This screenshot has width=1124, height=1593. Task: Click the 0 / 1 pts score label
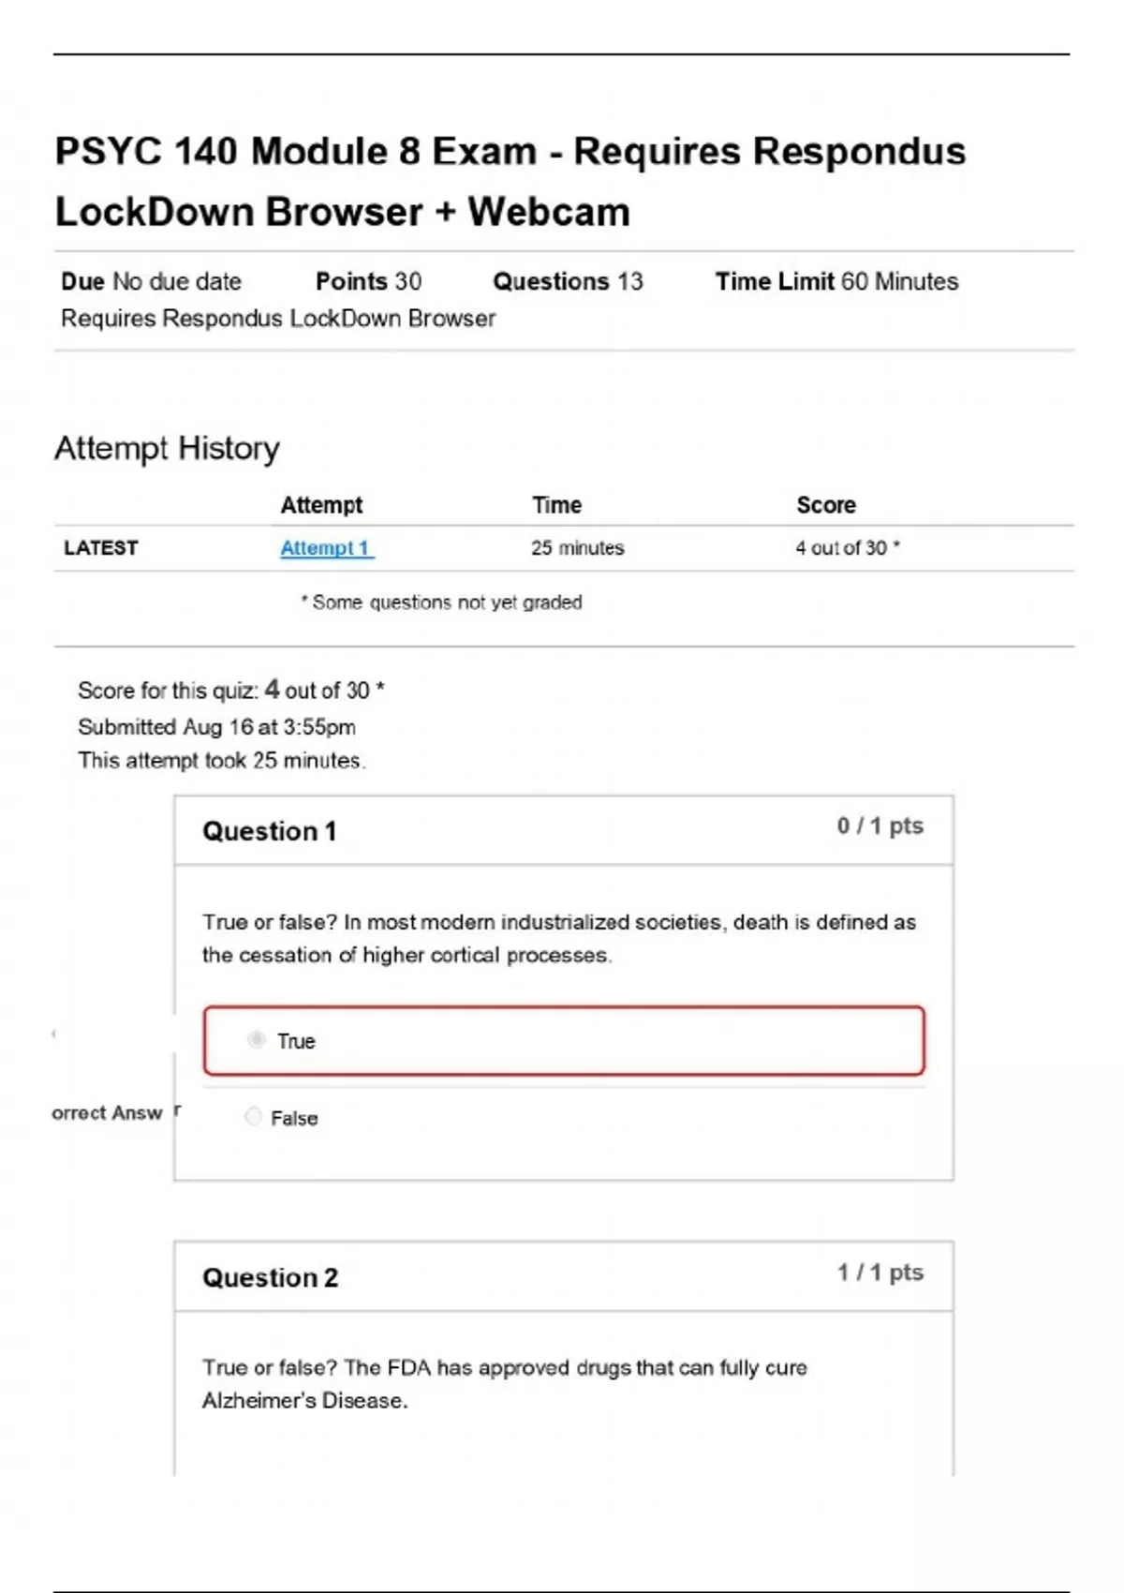[x=880, y=826]
